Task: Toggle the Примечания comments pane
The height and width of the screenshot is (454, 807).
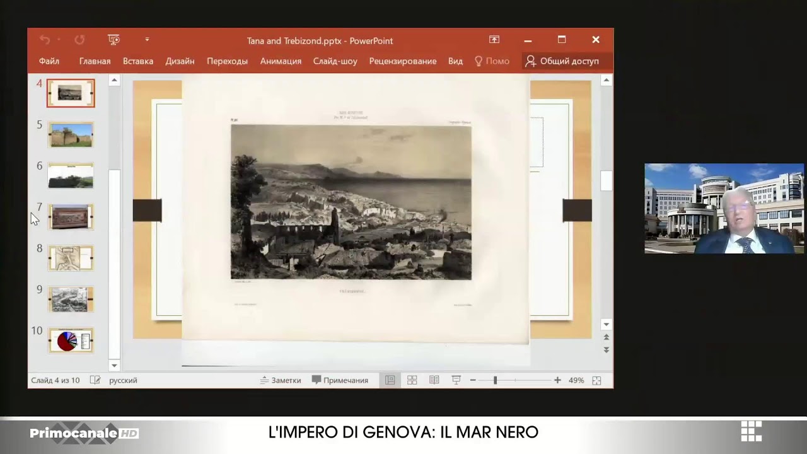Action: tap(340, 380)
